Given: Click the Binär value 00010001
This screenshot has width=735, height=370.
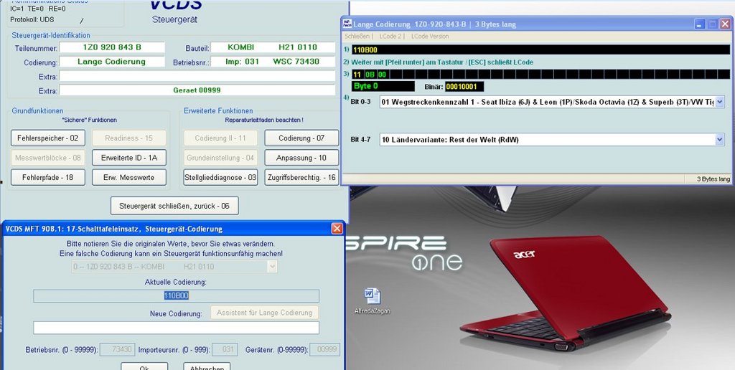Looking at the screenshot, I should point(464,86).
